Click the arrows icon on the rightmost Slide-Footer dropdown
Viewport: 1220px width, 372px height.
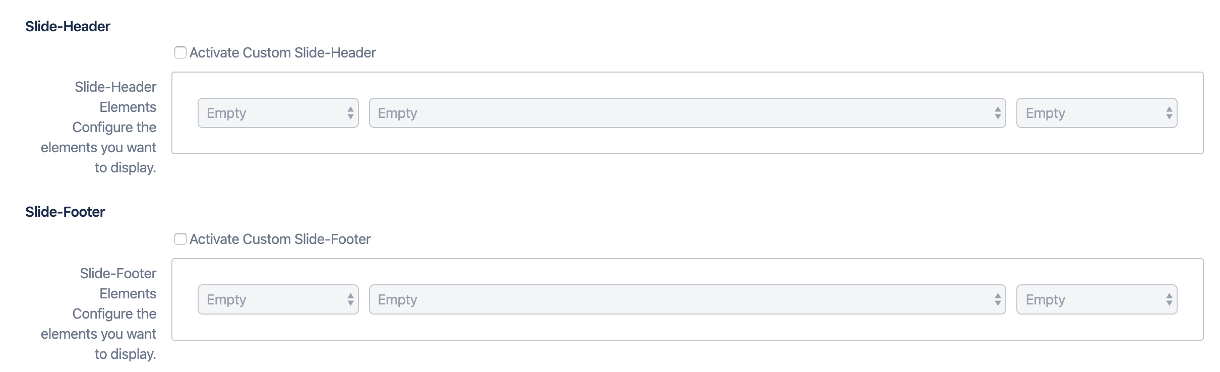point(1169,299)
